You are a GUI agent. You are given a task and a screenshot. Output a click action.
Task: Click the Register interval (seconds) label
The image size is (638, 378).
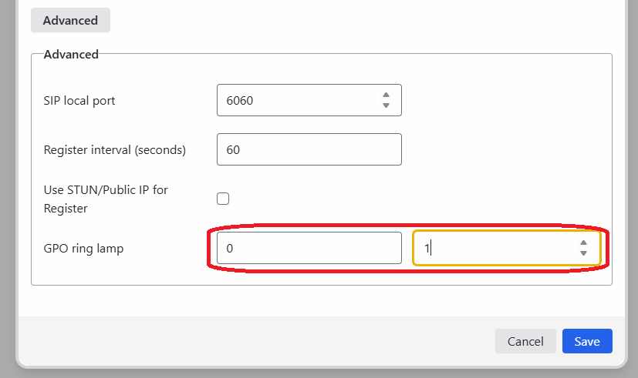(115, 149)
